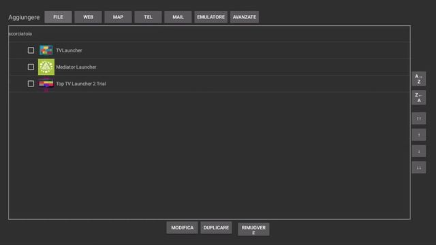Viewport: 436px width, 245px height.
Task: Add a MAP shortcut
Action: coord(118,17)
